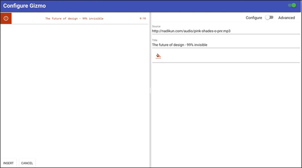The image size is (302, 168).
Task: Click the Configure label beside the toggle
Action: coord(254,17)
